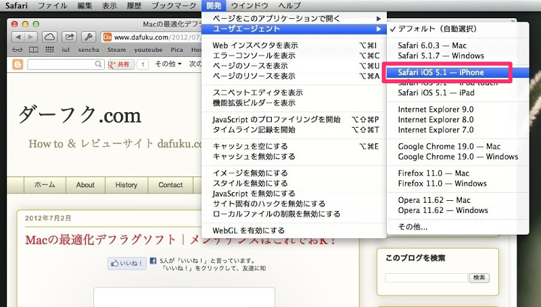
Task: Select Internet Explorer 9.0 user agent
Action: [x=458, y=110]
